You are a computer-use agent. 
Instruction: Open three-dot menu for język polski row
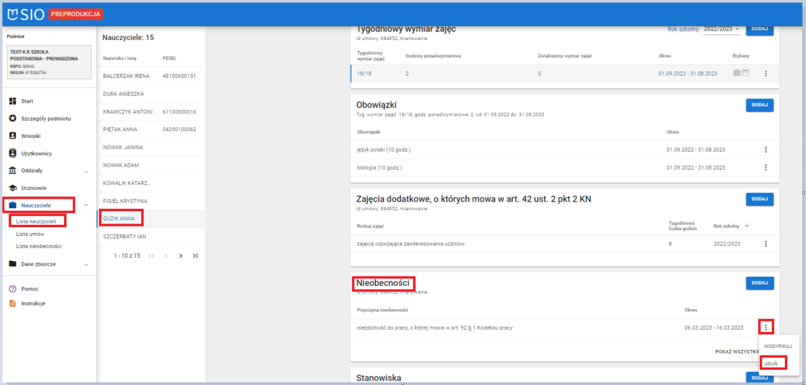pos(765,150)
